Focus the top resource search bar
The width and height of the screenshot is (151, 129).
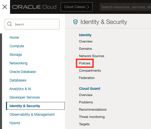pyautogui.click(x=125, y=7)
